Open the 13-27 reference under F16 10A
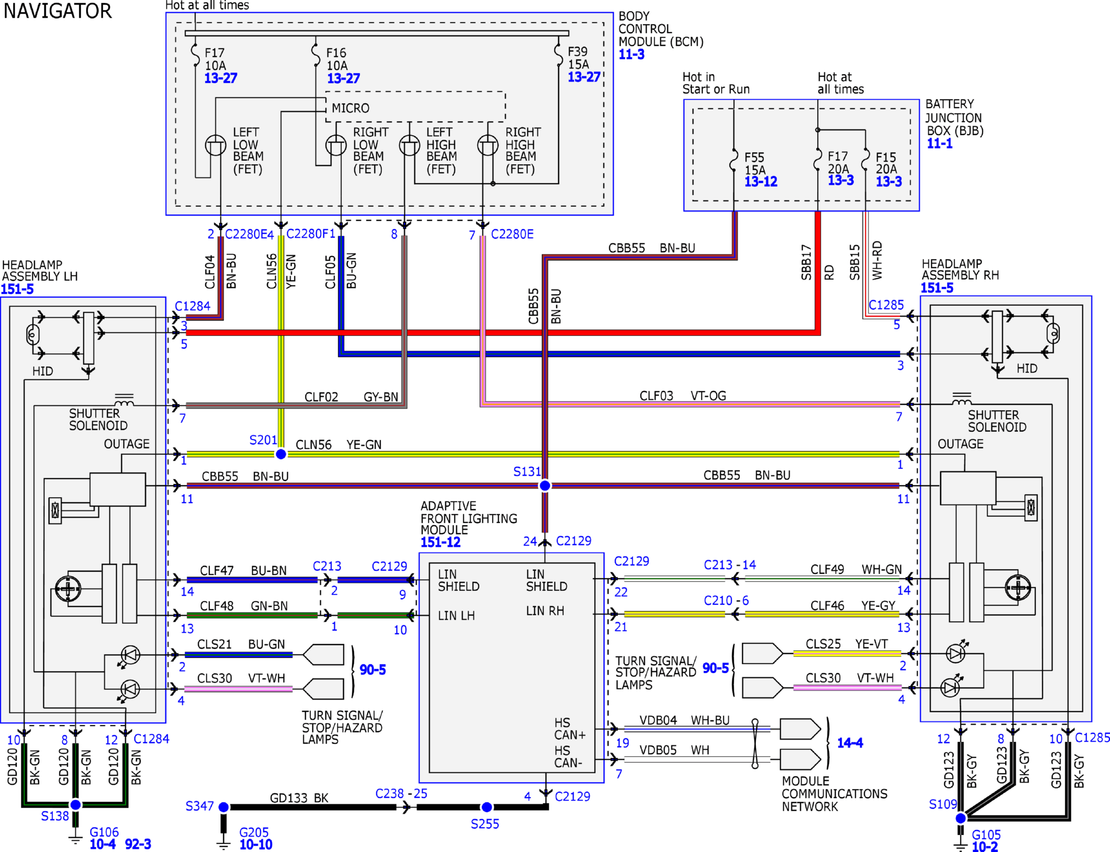The height and width of the screenshot is (852, 1110). [343, 78]
